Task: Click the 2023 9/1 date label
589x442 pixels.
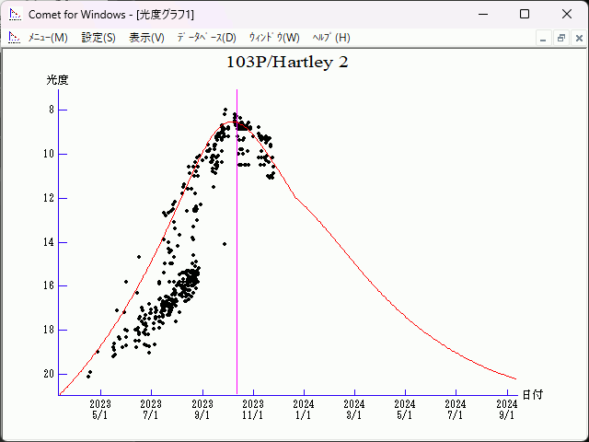Action: pyautogui.click(x=202, y=410)
